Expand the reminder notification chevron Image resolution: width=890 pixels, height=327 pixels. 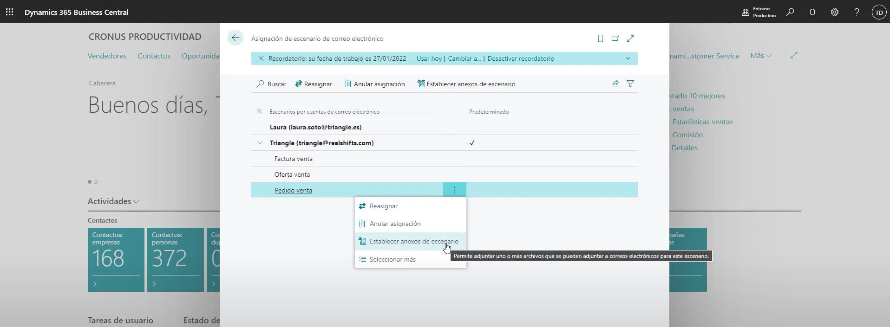point(628,58)
